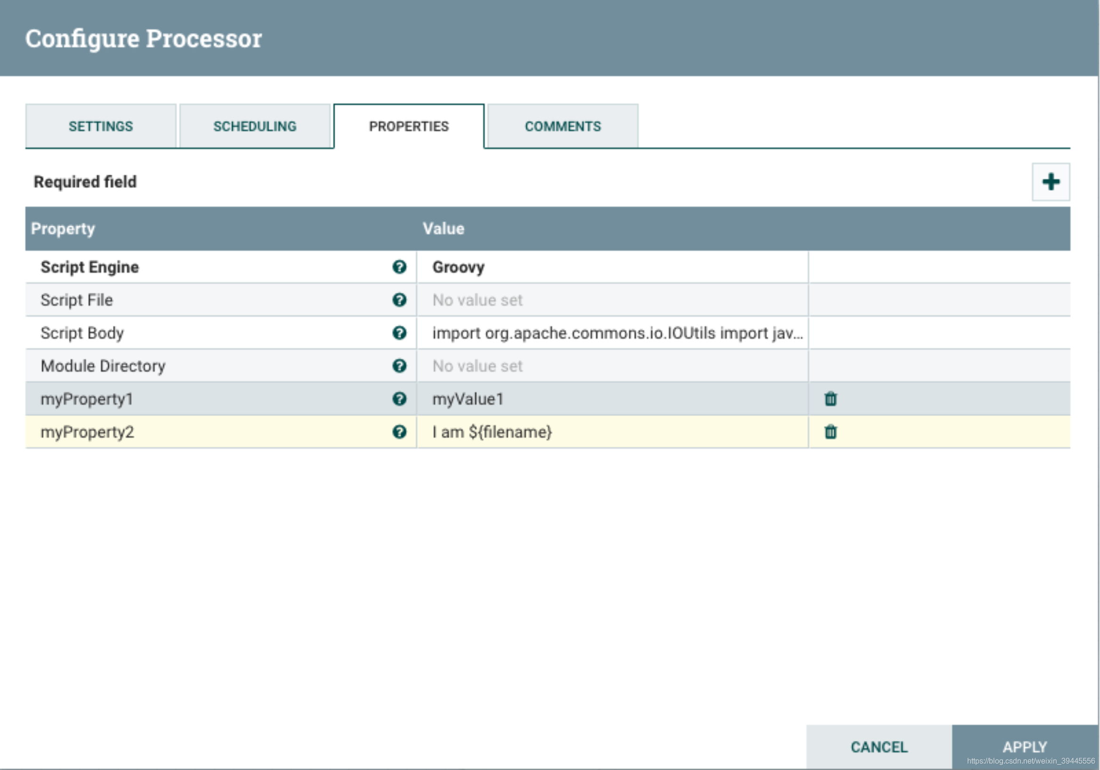Delete myProperty1 using its trash icon

830,399
